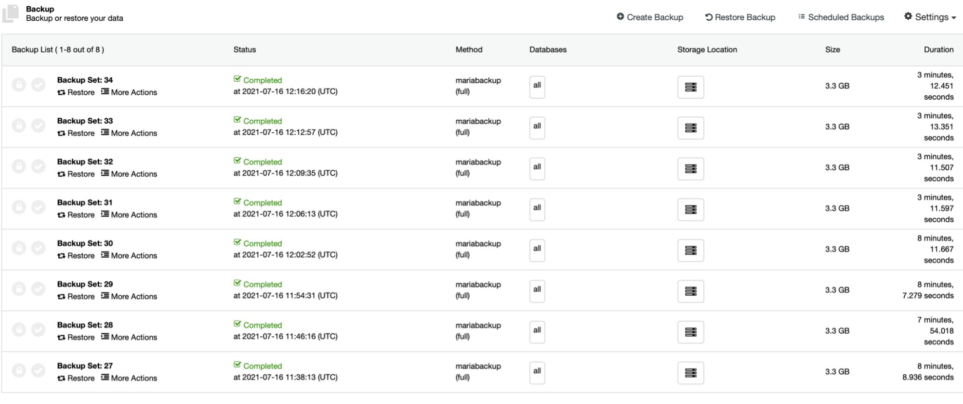Expand More Actions for Backup Set: 28
The height and width of the screenshot is (404, 963).
click(129, 338)
